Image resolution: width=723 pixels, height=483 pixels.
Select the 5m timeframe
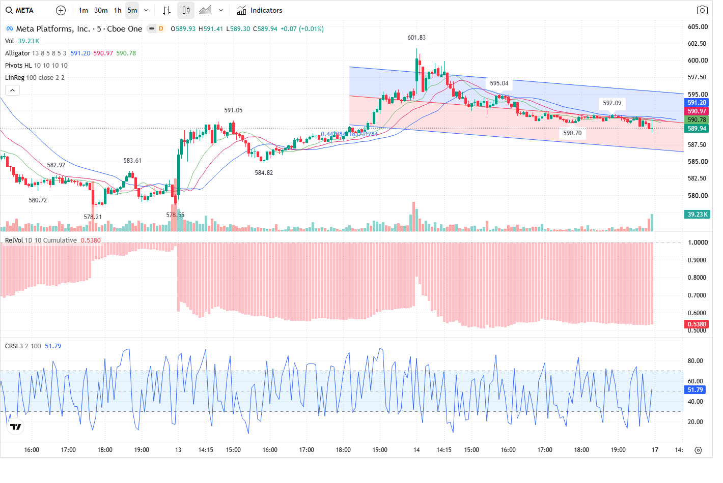click(x=132, y=10)
